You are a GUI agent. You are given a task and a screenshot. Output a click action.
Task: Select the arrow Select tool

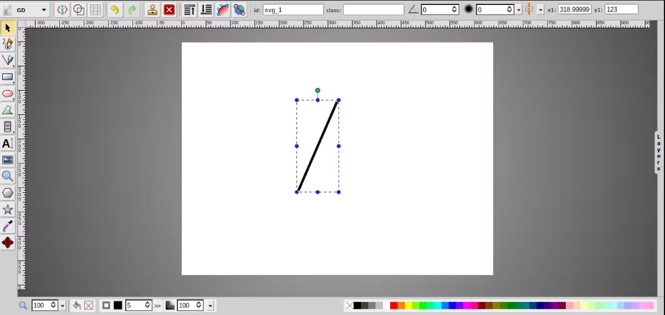click(x=8, y=27)
